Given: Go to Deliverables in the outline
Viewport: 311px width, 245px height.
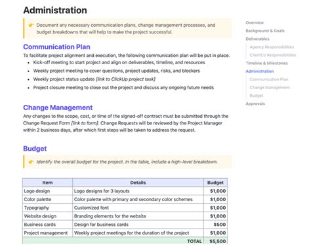Looking at the screenshot, I should click(257, 39).
